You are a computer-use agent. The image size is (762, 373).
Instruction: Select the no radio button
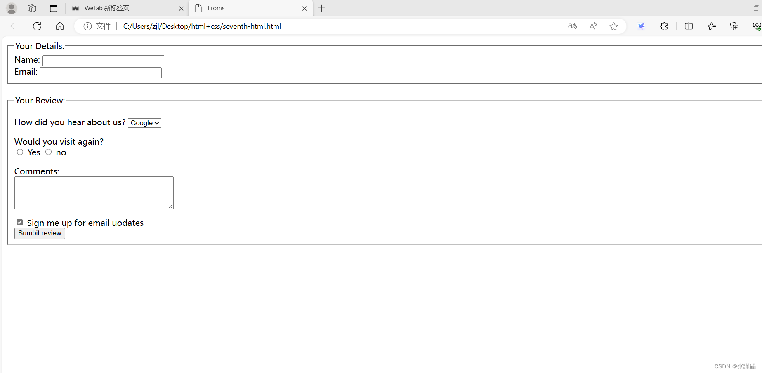point(48,152)
